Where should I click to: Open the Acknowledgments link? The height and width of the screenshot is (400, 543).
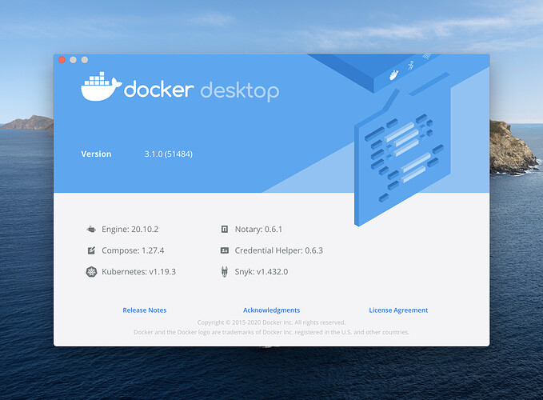pyautogui.click(x=272, y=310)
